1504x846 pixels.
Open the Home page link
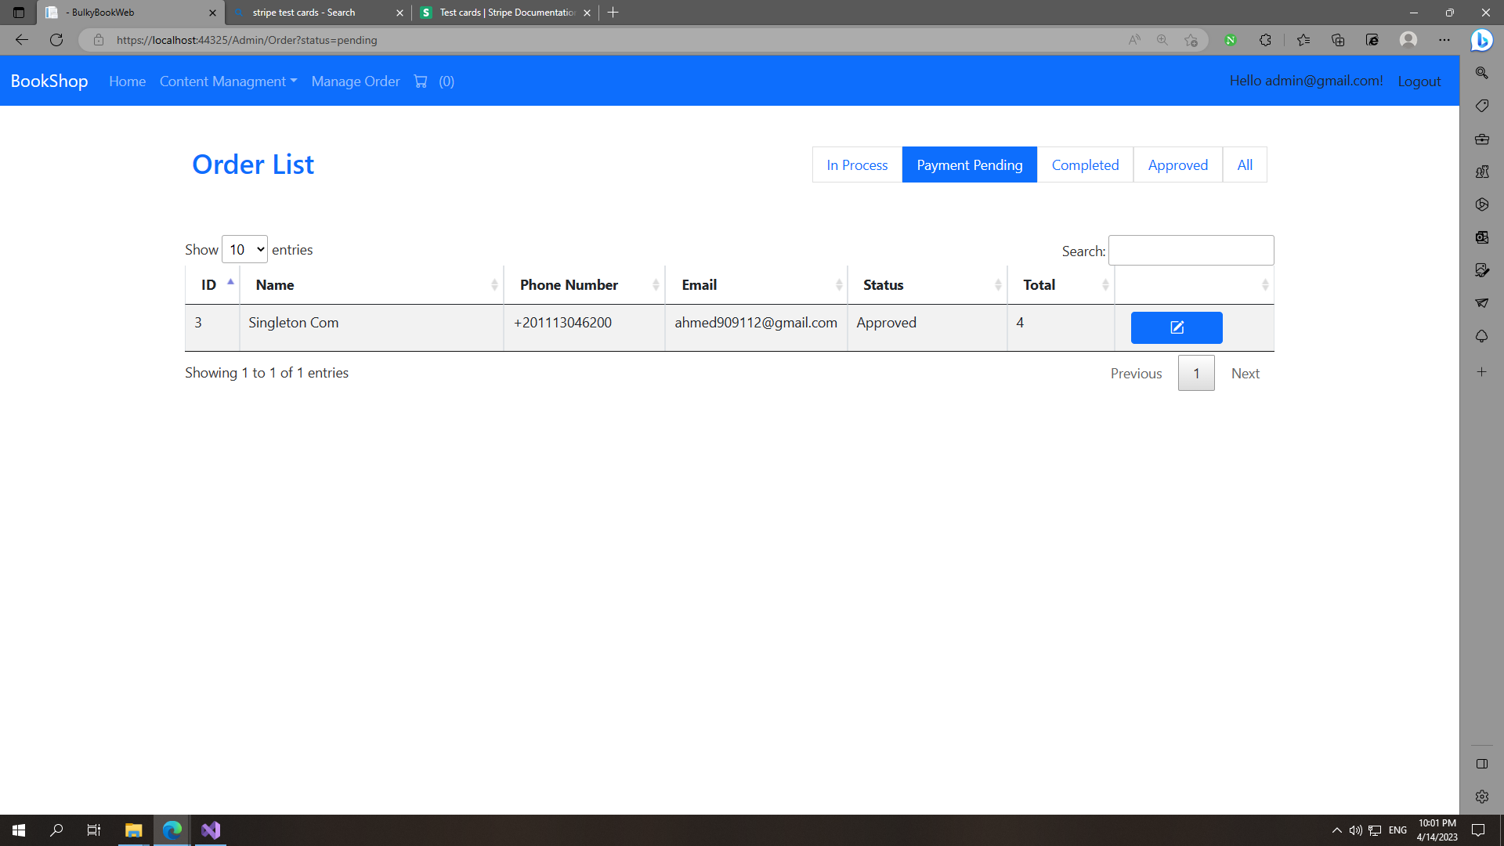pos(127,81)
